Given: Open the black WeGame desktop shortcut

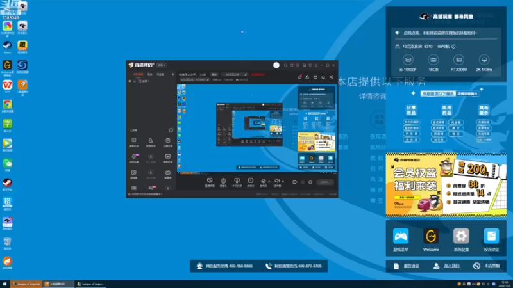Looking at the screenshot, I should [x=7, y=65].
